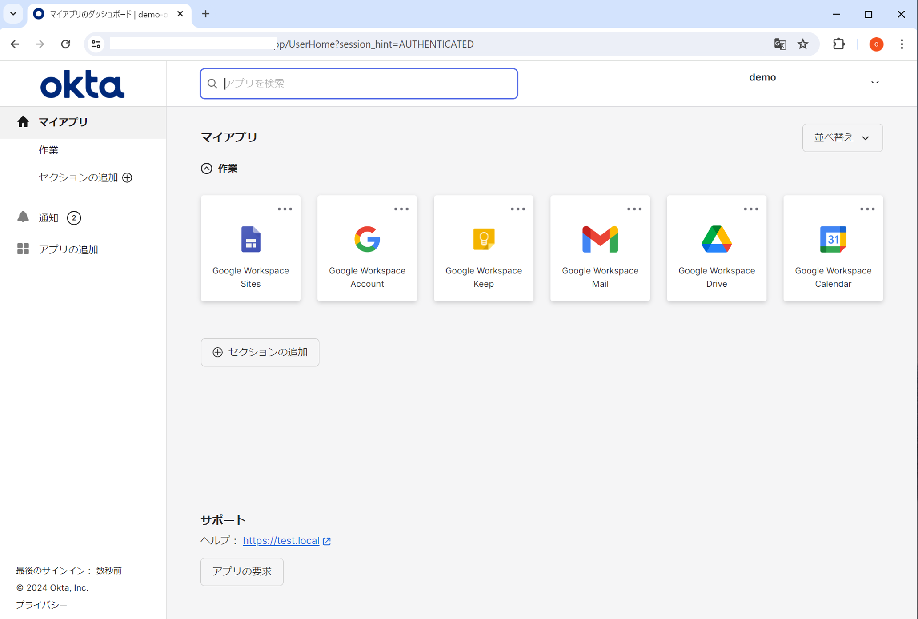Click the マイアプリ page heading

click(229, 137)
